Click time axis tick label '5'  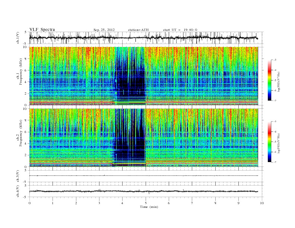tap(146, 203)
